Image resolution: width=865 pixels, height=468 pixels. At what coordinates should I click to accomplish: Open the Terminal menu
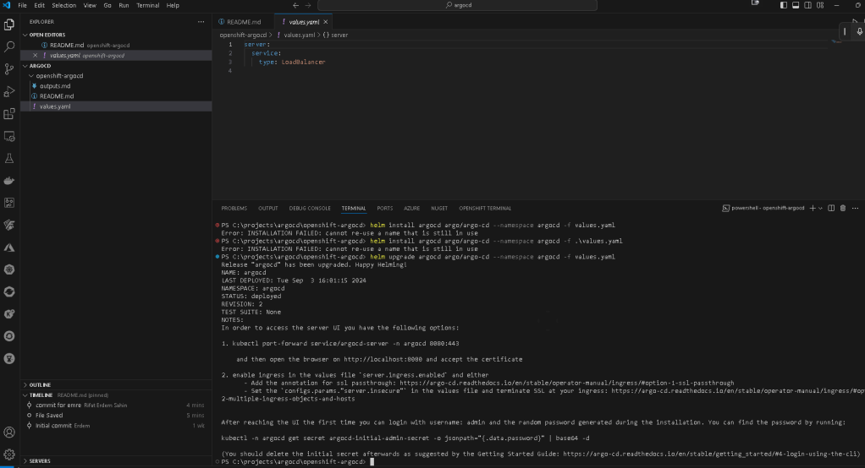pos(147,6)
